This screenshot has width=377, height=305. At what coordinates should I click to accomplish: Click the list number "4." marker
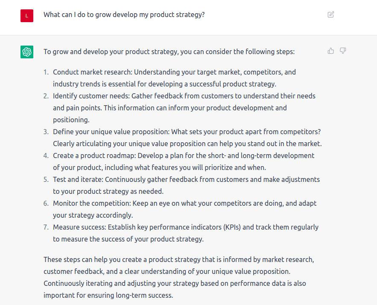(46, 156)
